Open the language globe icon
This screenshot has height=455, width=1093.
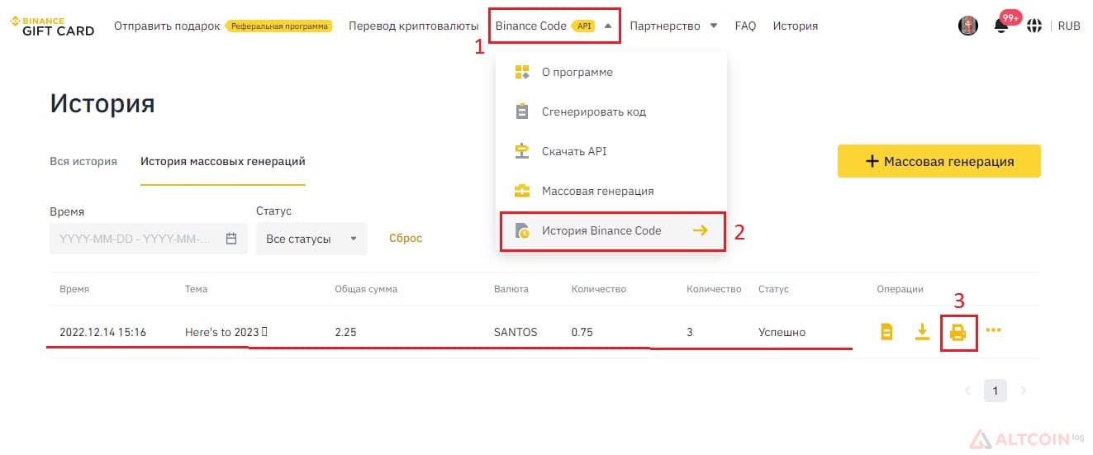pos(1034,26)
